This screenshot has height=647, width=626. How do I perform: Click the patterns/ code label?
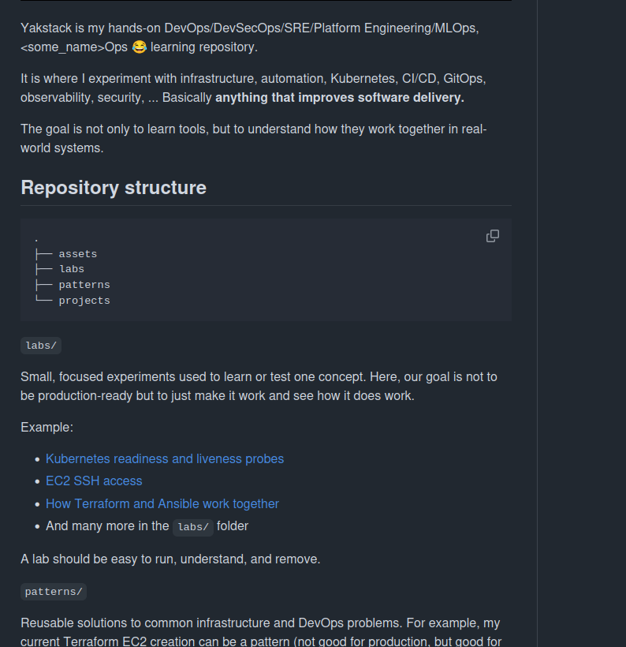(x=54, y=592)
